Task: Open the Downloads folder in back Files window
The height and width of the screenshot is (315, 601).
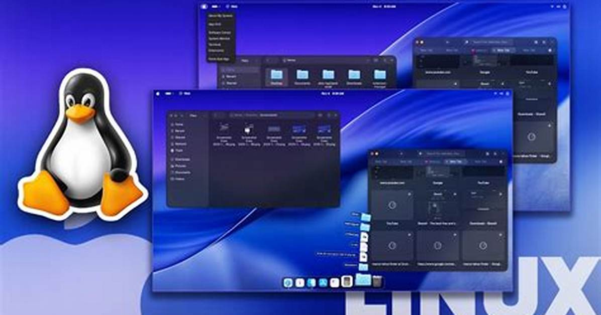Action: pos(354,77)
